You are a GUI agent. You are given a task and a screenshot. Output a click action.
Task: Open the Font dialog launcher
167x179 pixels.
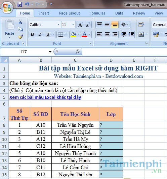click(90, 43)
